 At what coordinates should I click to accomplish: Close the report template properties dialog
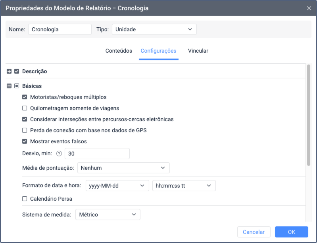(309, 8)
